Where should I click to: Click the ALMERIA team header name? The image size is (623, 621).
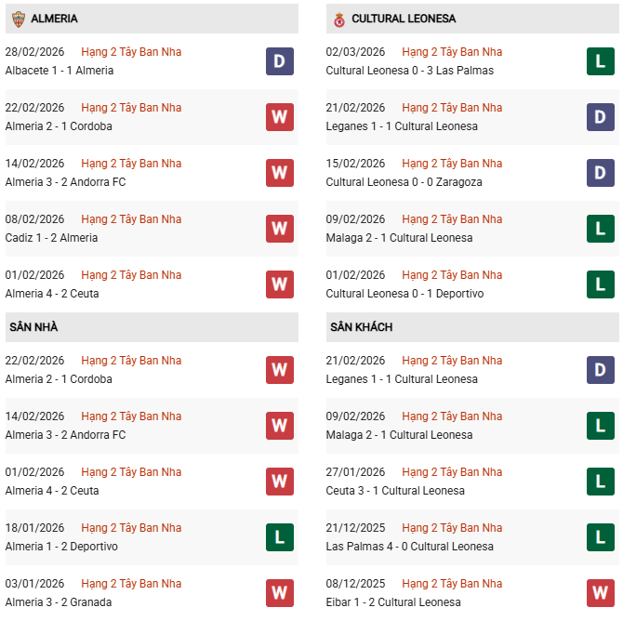[x=54, y=19]
